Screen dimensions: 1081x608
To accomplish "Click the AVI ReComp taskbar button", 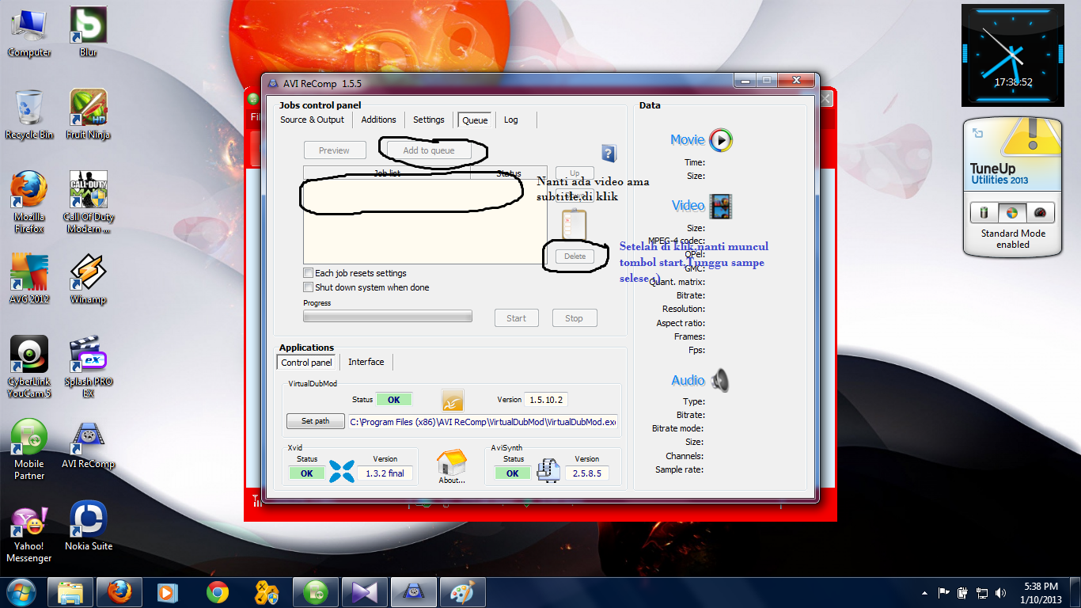I will point(413,592).
